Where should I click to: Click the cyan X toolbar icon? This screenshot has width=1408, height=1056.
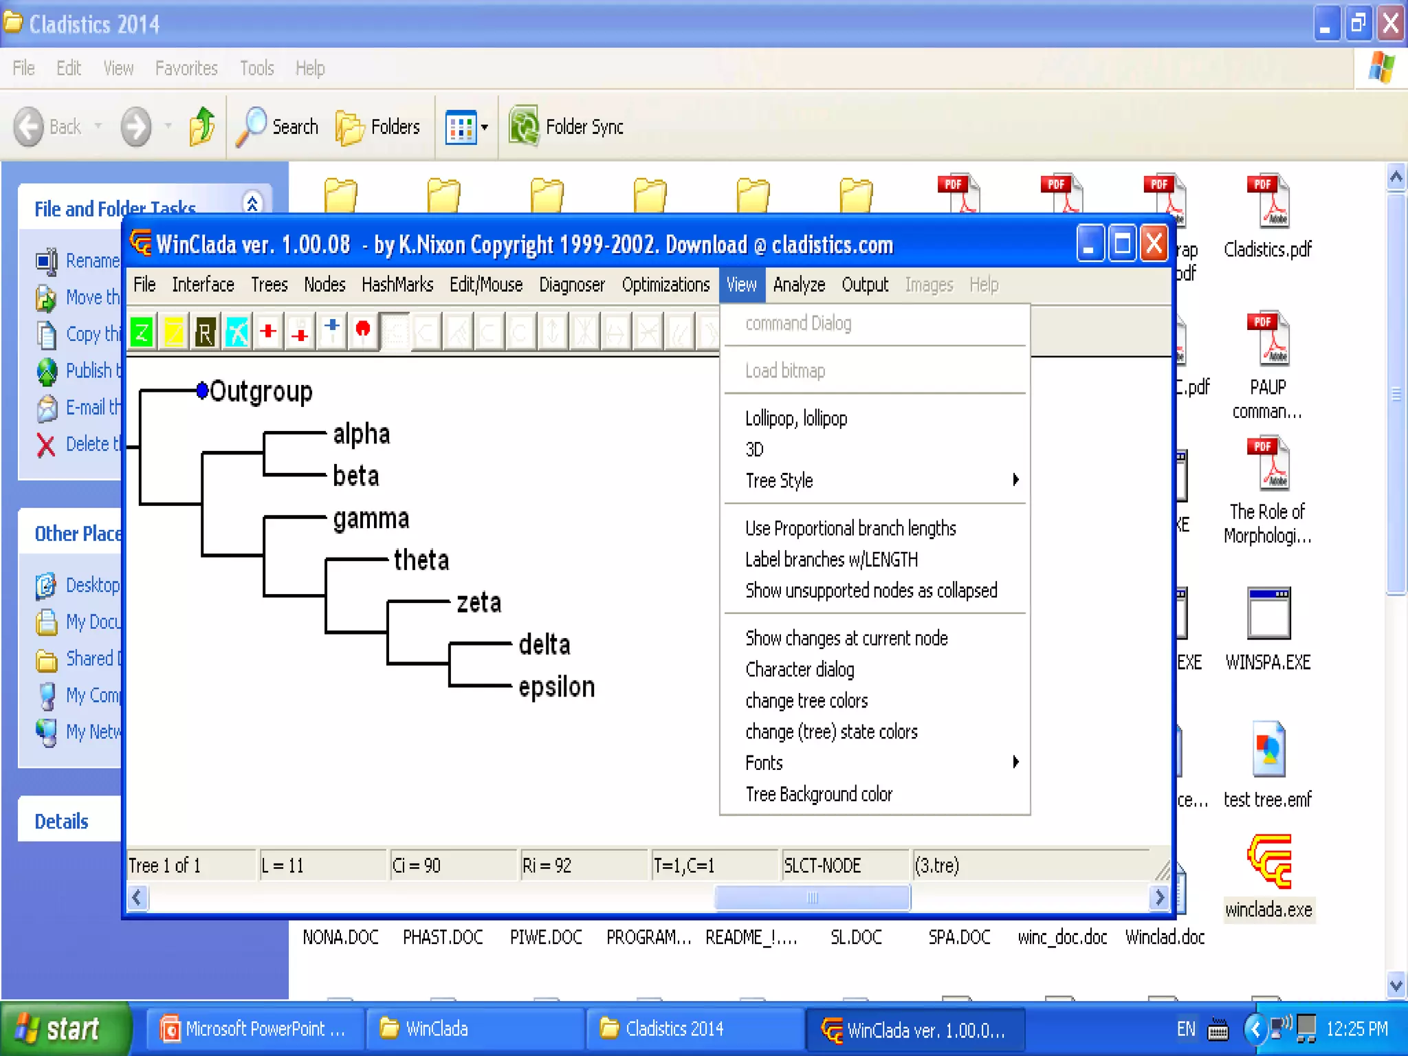(236, 333)
